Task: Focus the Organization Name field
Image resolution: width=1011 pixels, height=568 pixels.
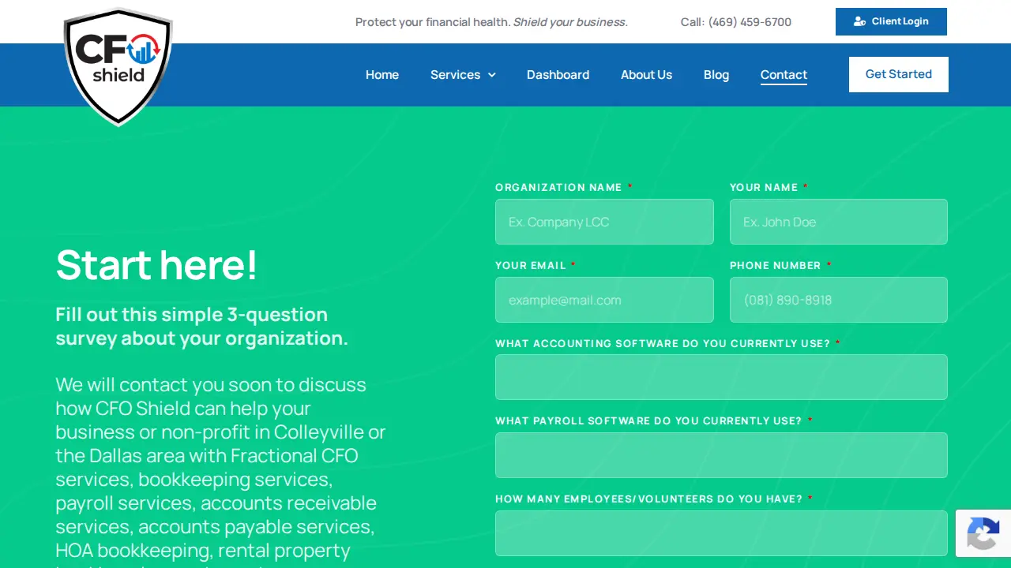Action: click(x=604, y=222)
